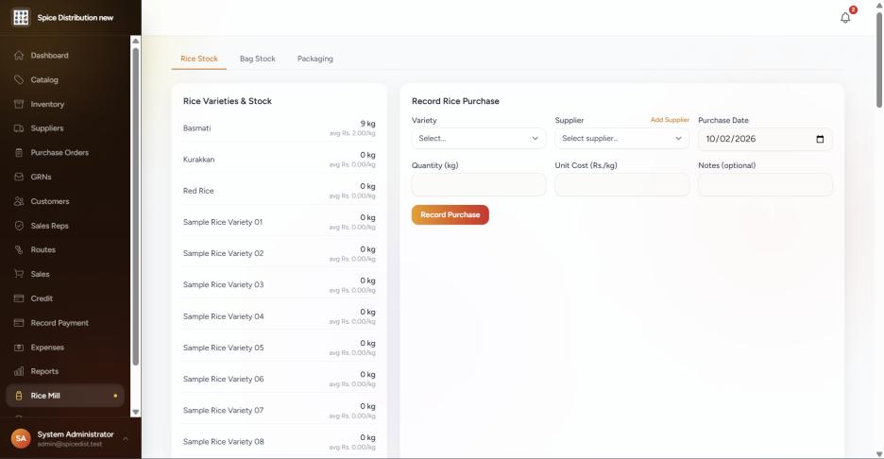Select Sample Rice Variety 05 row
Screen dimensions: 884x459
coord(279,348)
